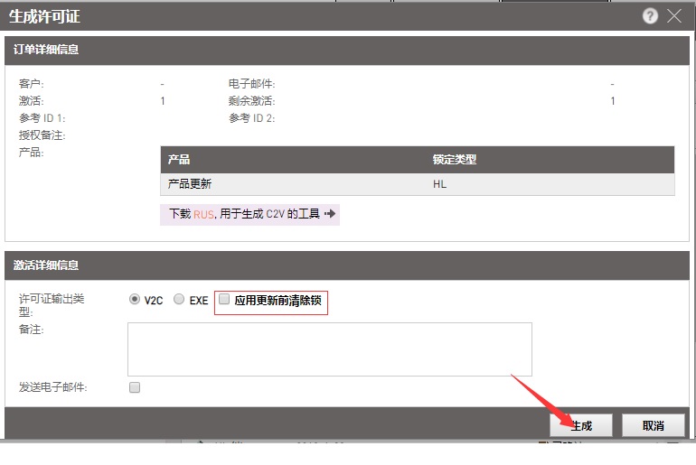Close the 生成许可证 dialog with X
This screenshot has width=696, height=465.
point(674,16)
